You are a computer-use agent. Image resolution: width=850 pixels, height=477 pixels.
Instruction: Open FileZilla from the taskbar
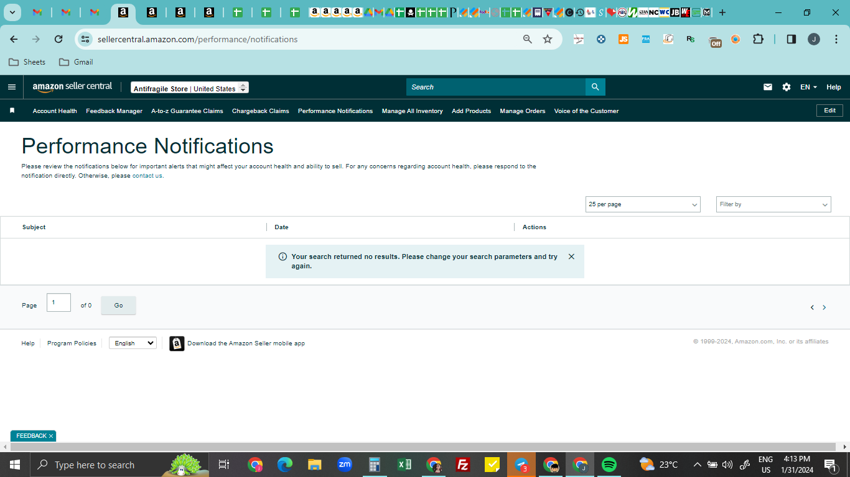pos(462,465)
